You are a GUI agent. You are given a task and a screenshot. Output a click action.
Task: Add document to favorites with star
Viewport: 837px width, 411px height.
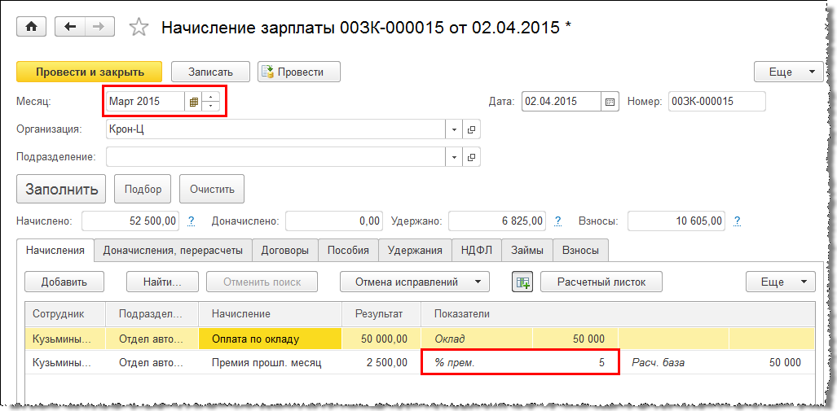coord(139,28)
